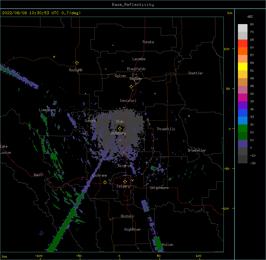The width and height of the screenshot is (266, 260).
Task: Select the Lacombe city label
Action: point(139,59)
